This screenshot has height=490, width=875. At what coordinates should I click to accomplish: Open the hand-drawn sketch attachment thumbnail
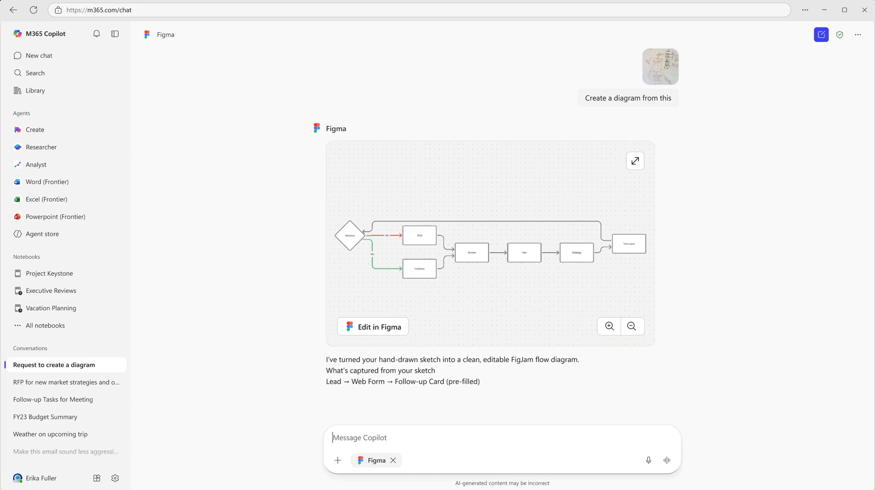(x=660, y=66)
